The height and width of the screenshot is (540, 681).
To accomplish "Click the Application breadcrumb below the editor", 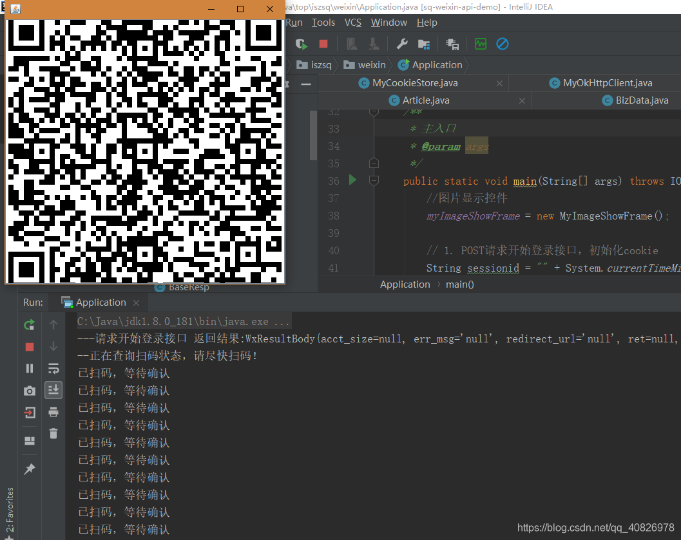I will point(405,284).
